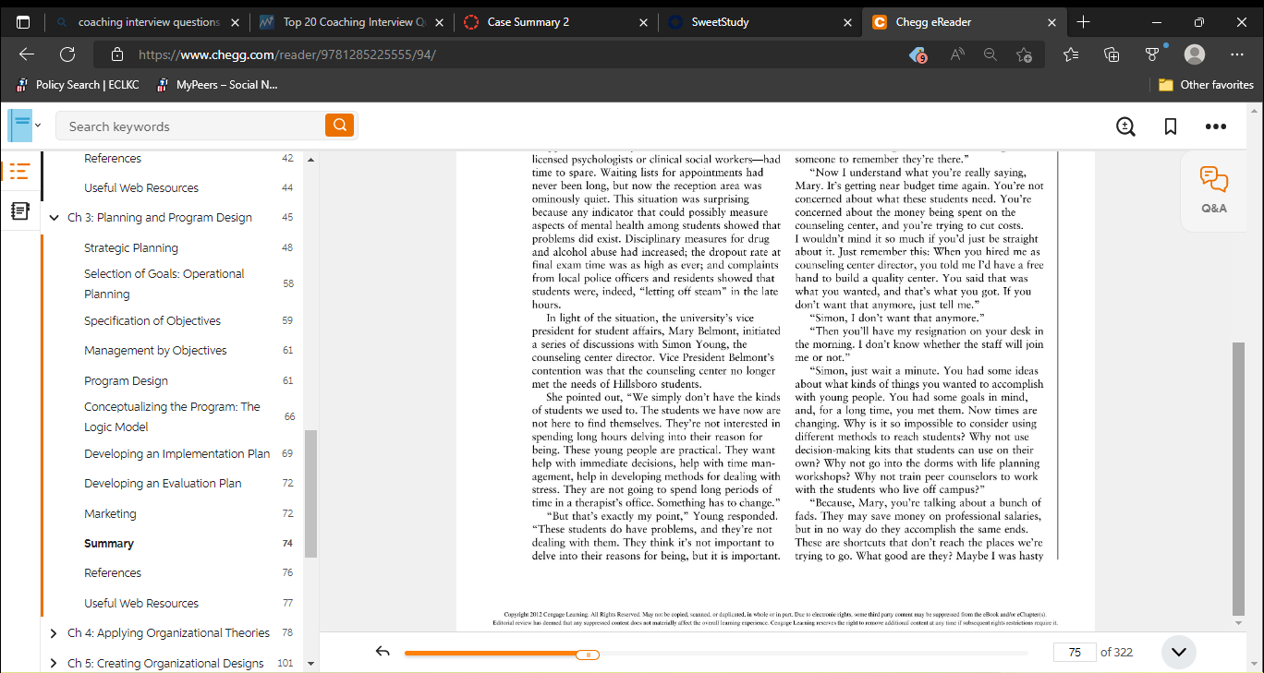Bookmark this page with the bookmark icon
The width and height of the screenshot is (1264, 673).
click(x=1171, y=126)
